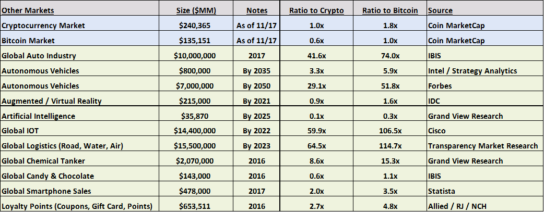Click the "Augmented / Virtual Reality" cell
Screen dimensions: 544x212
pyautogui.click(x=52, y=101)
